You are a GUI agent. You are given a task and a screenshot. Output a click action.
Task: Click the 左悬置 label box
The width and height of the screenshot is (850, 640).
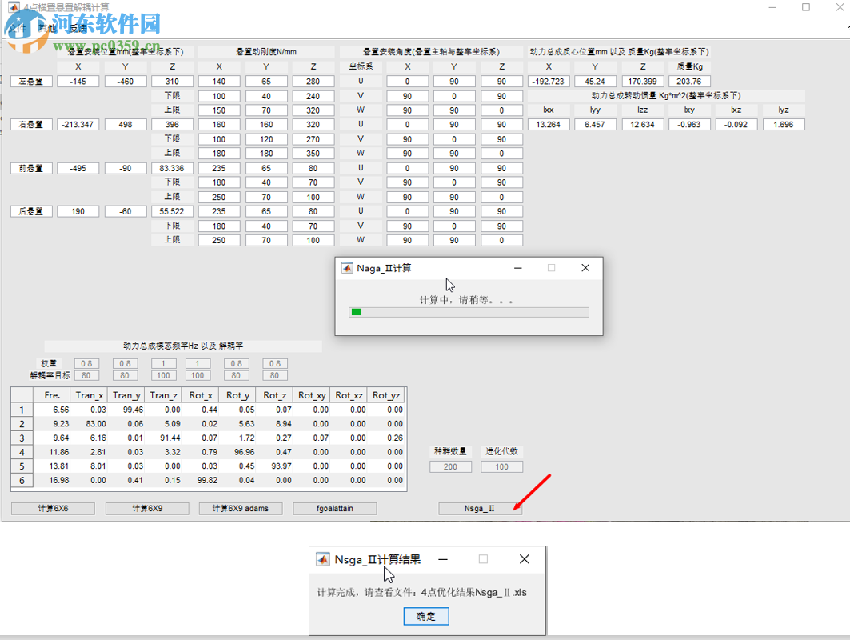click(x=31, y=82)
